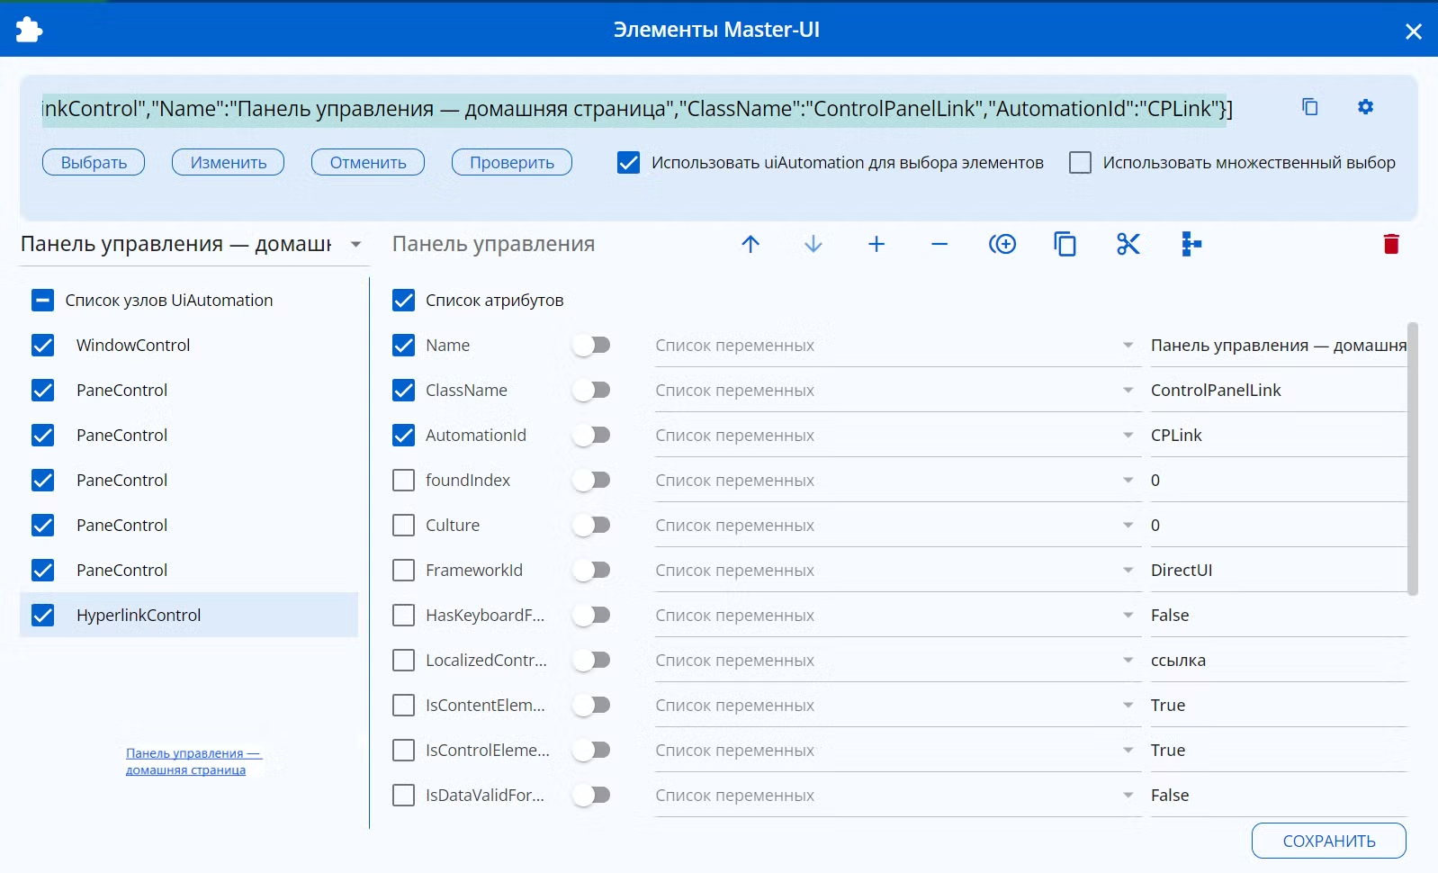Delete with the red trash icon
The width and height of the screenshot is (1438, 873).
(1391, 244)
